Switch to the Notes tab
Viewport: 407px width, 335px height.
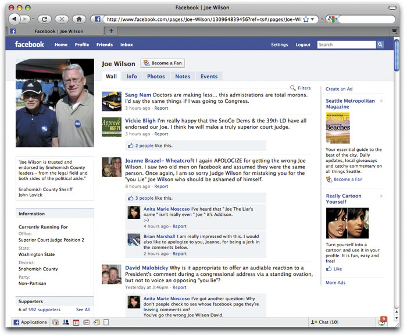coord(183,77)
